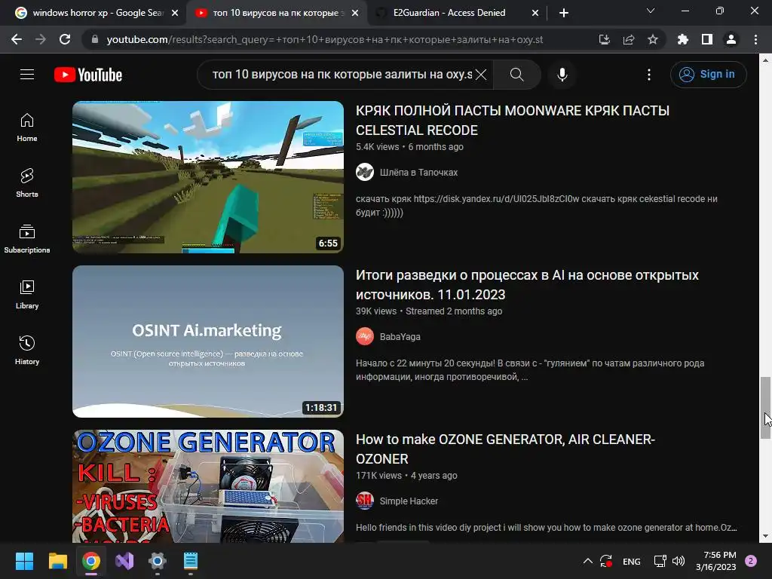Open the gear app on taskbar
772x579 pixels.
coord(157,561)
